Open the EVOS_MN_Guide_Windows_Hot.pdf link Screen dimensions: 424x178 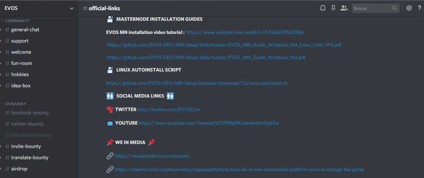[x=206, y=57]
